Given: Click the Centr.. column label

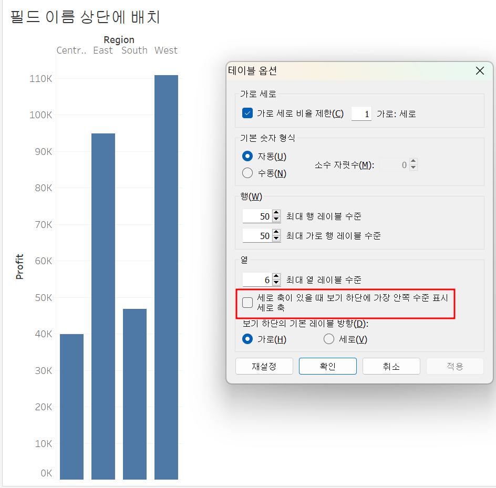Looking at the screenshot, I should (x=71, y=50).
